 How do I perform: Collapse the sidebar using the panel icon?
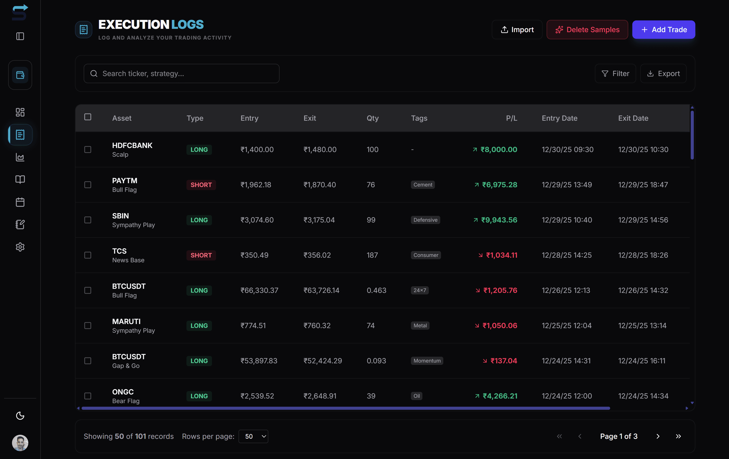(x=20, y=36)
